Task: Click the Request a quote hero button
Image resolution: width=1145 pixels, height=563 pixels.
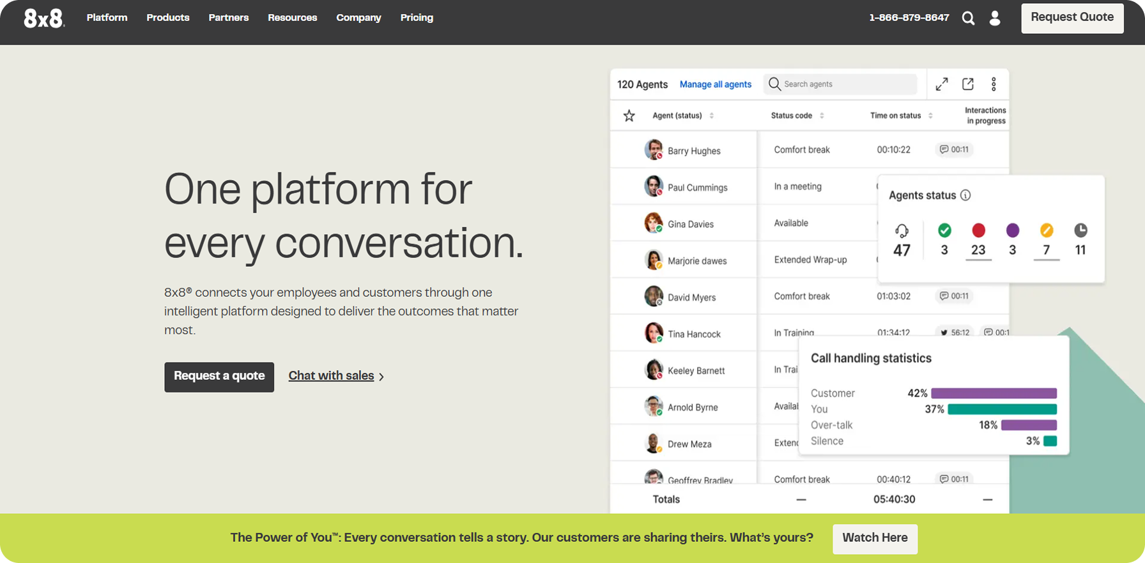Action: coord(219,377)
